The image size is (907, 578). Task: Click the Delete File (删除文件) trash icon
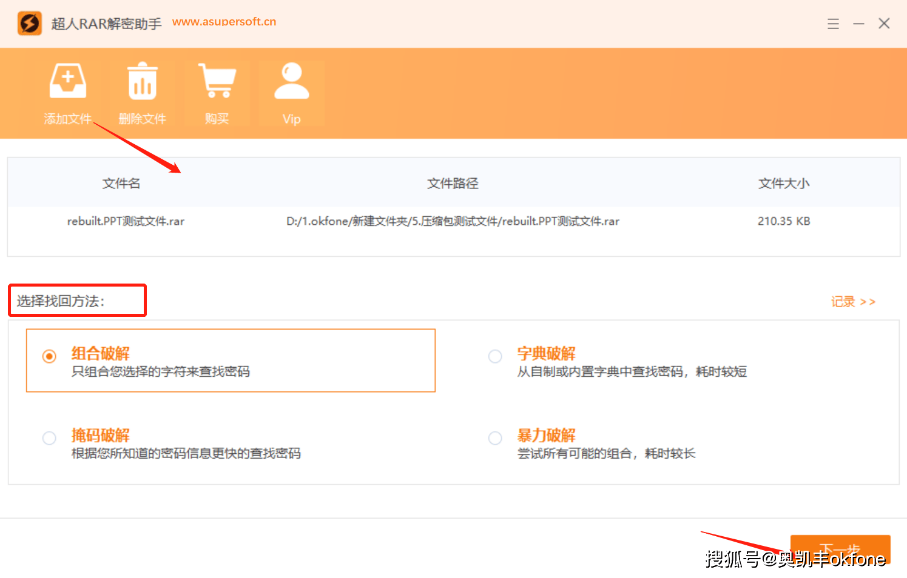(x=142, y=82)
